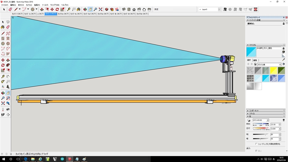Select the Rotated Rectangle tool
The width and height of the screenshot is (288, 162).
click(x=8, y=39)
